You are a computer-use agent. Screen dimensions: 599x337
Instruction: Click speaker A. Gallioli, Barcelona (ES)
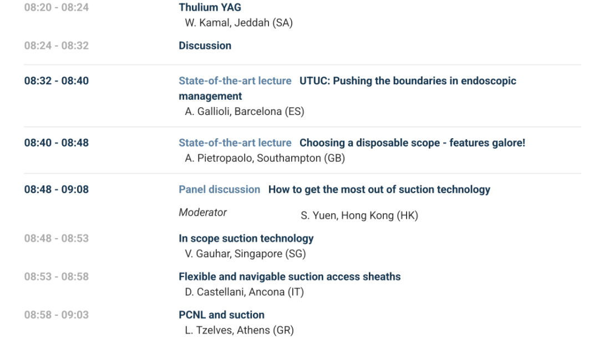click(x=244, y=112)
